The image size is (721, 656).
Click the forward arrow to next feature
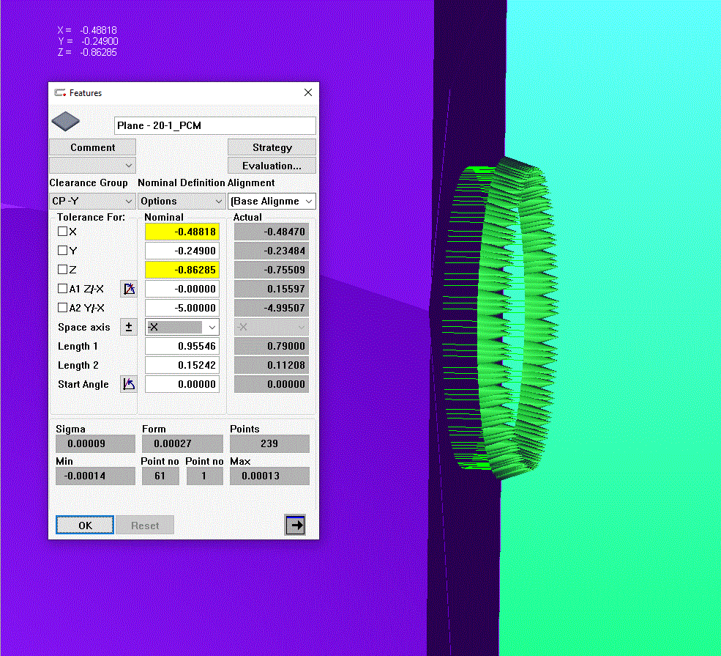pyautogui.click(x=295, y=525)
